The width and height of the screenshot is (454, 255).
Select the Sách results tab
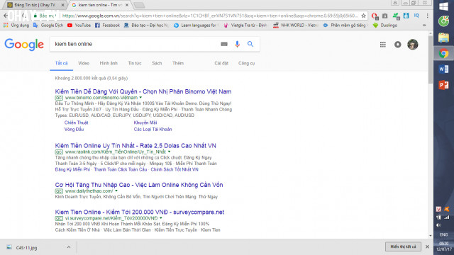[157, 63]
